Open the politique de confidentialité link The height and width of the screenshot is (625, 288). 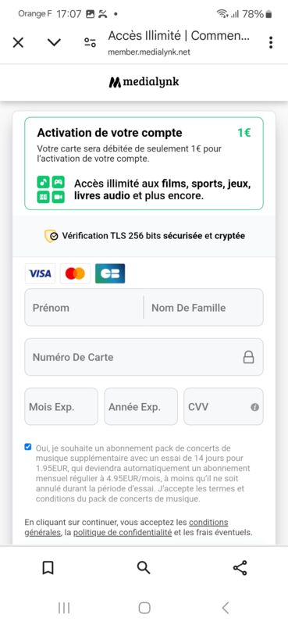pos(123,532)
